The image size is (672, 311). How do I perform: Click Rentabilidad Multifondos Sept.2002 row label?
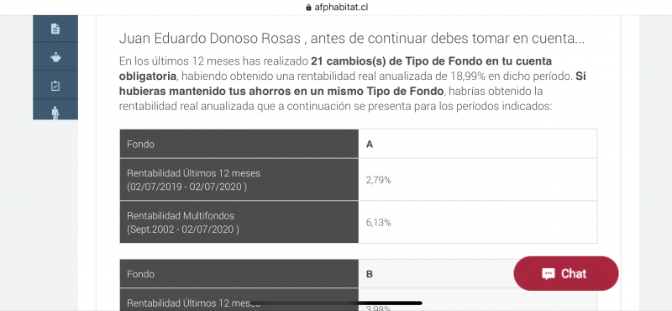239,222
